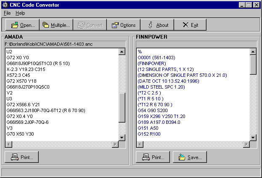Select the line 'U2' in AMADA code
This screenshot has height=178, width=262.
9,52
